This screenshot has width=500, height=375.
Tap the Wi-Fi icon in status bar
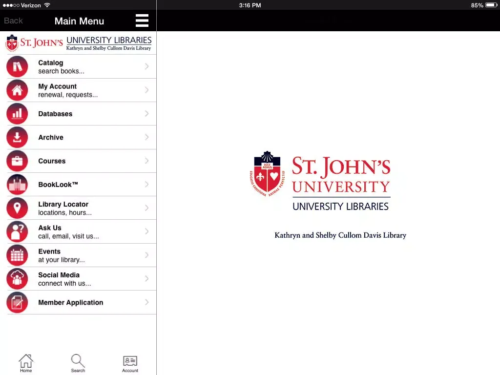point(47,5)
